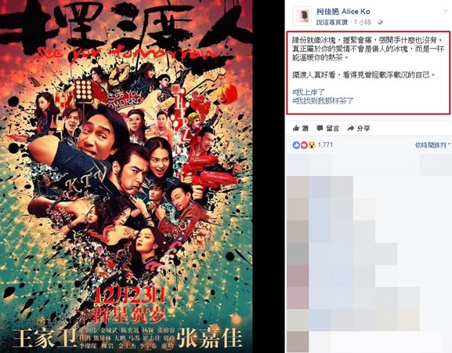Screen dimensions: 452x353
Task: Click the wow face reaction icon
Action: tap(312, 145)
